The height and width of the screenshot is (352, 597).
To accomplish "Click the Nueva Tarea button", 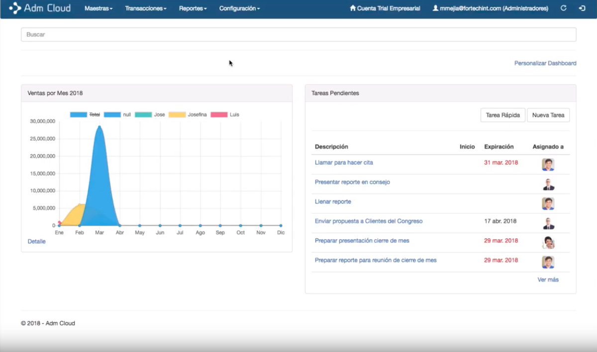I will pos(548,115).
